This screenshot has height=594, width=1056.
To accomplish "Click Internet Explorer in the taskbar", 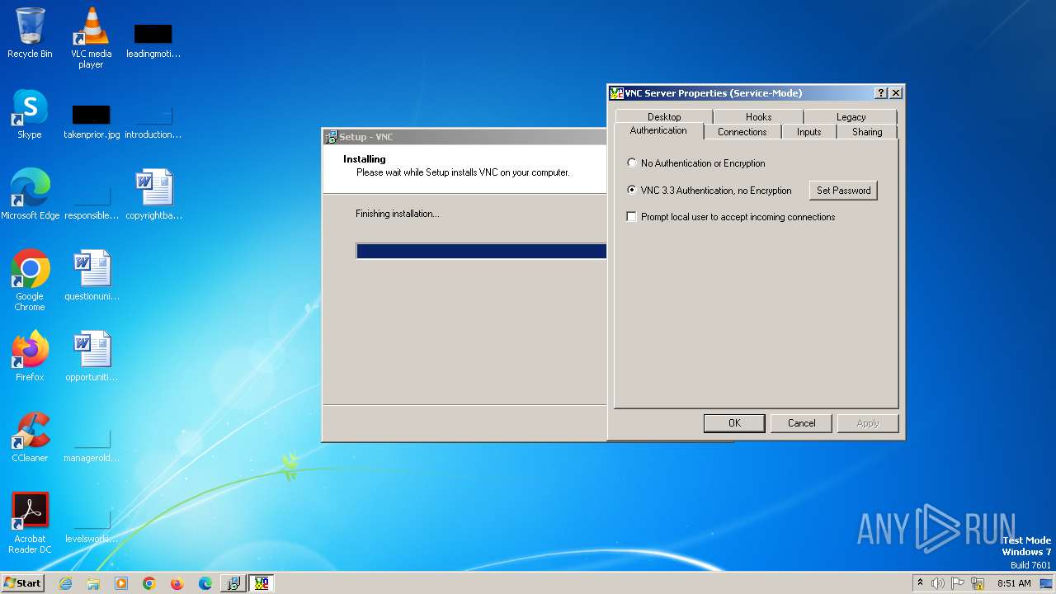I will click(x=65, y=583).
